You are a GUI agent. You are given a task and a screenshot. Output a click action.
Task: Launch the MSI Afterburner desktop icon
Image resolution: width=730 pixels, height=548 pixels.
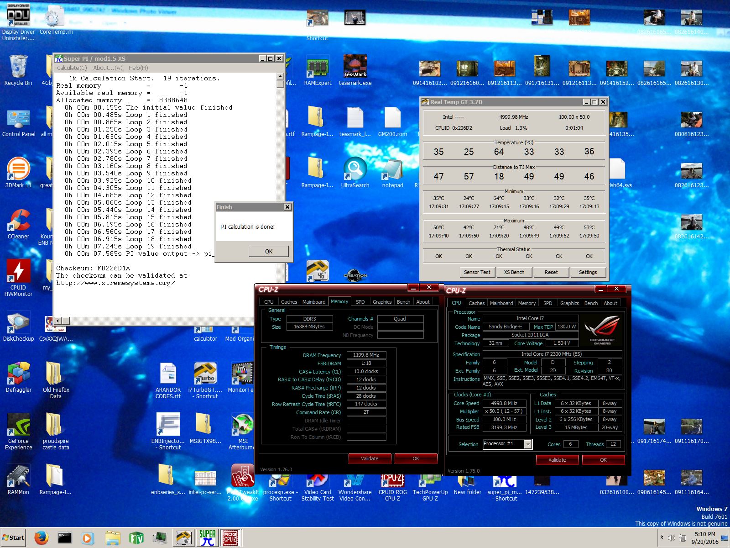pyautogui.click(x=243, y=431)
